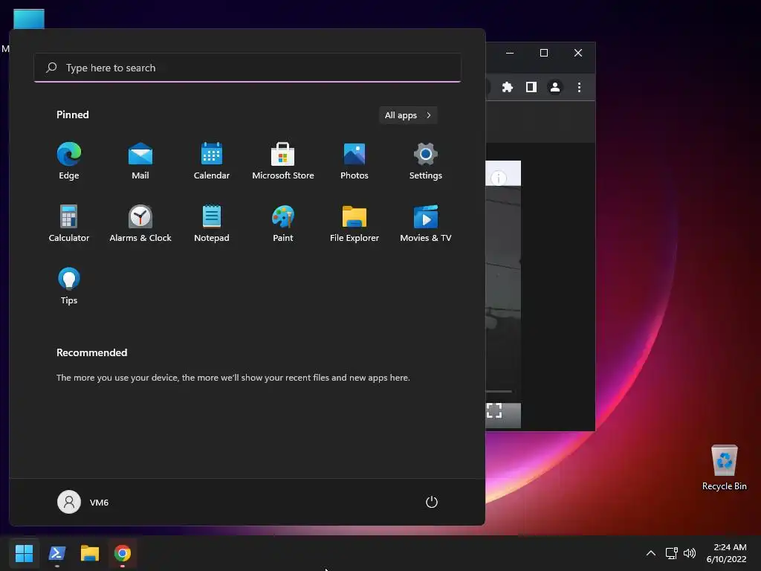Open Alarms & Clock
Screen dimensions: 761x571
(x=140, y=223)
